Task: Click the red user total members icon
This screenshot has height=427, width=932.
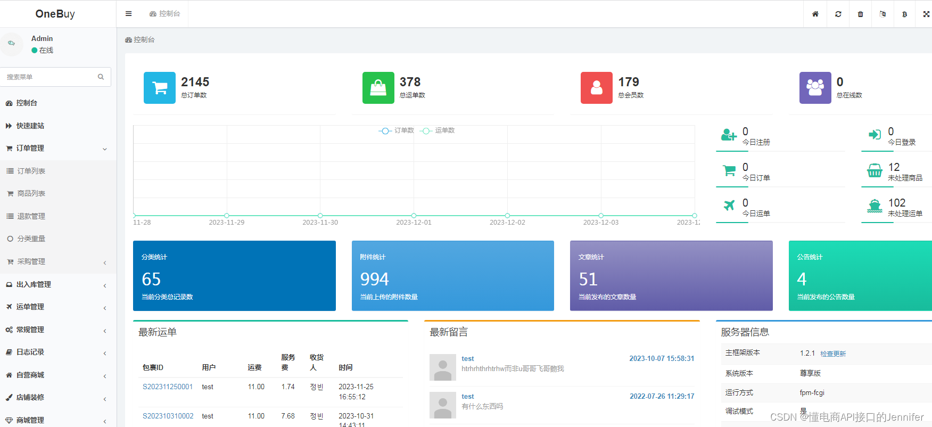Action: tap(597, 88)
